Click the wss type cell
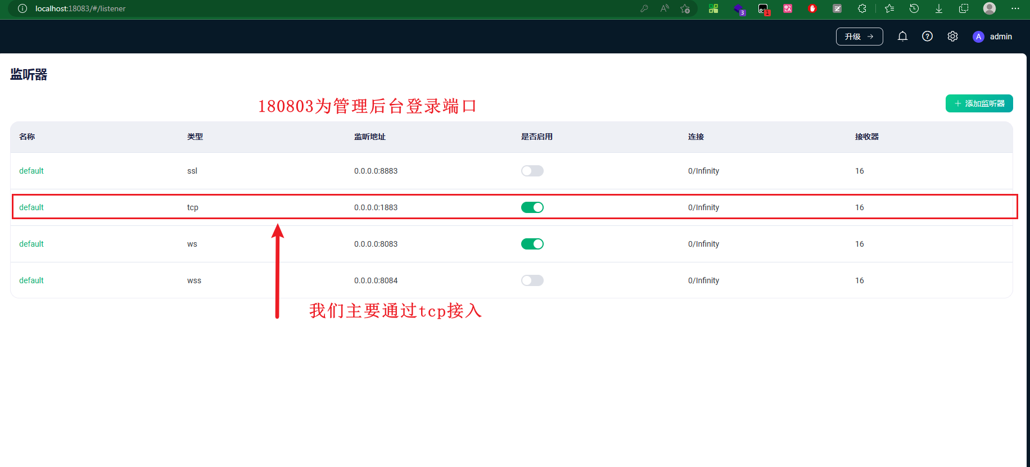 pos(194,280)
